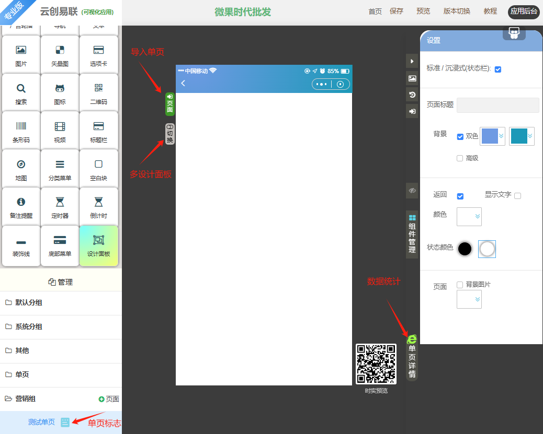Select the 设计面板 design panel component
The width and height of the screenshot is (543, 434).
click(x=98, y=245)
